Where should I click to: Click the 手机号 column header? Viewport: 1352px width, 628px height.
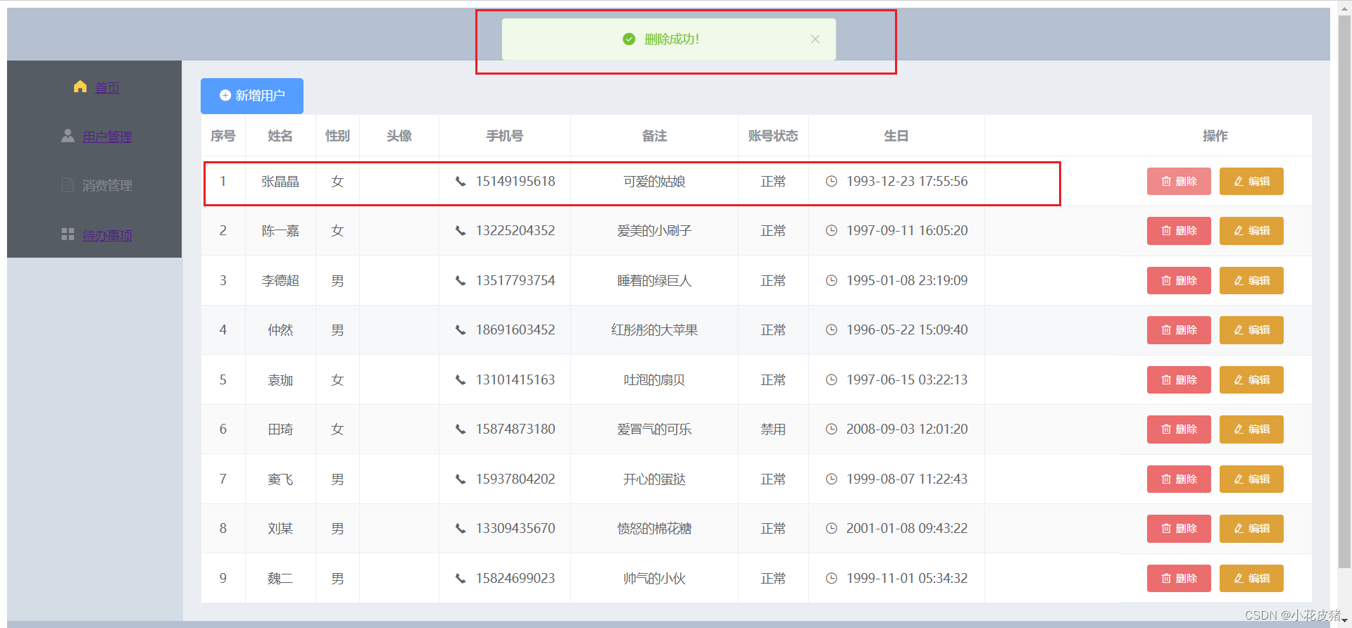(505, 136)
